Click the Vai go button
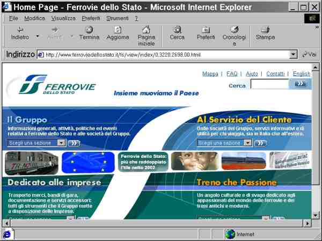 (310, 55)
